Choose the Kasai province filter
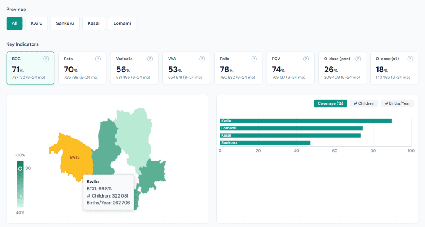The image size is (425, 227). (x=94, y=24)
